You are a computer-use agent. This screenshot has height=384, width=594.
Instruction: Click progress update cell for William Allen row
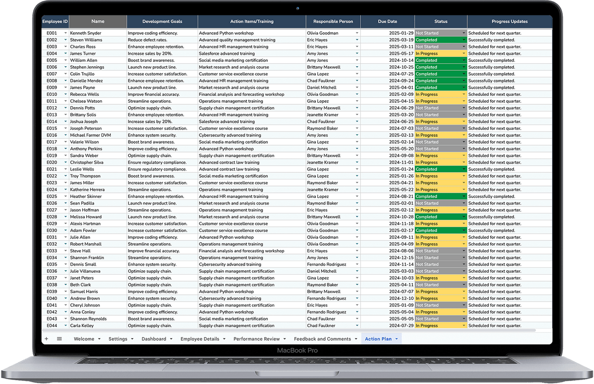point(510,60)
